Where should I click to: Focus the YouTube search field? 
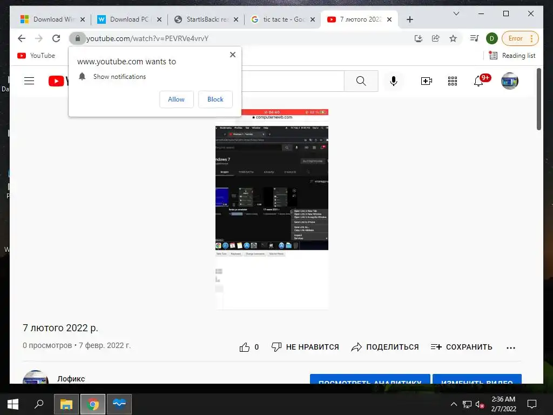[x=293, y=81]
